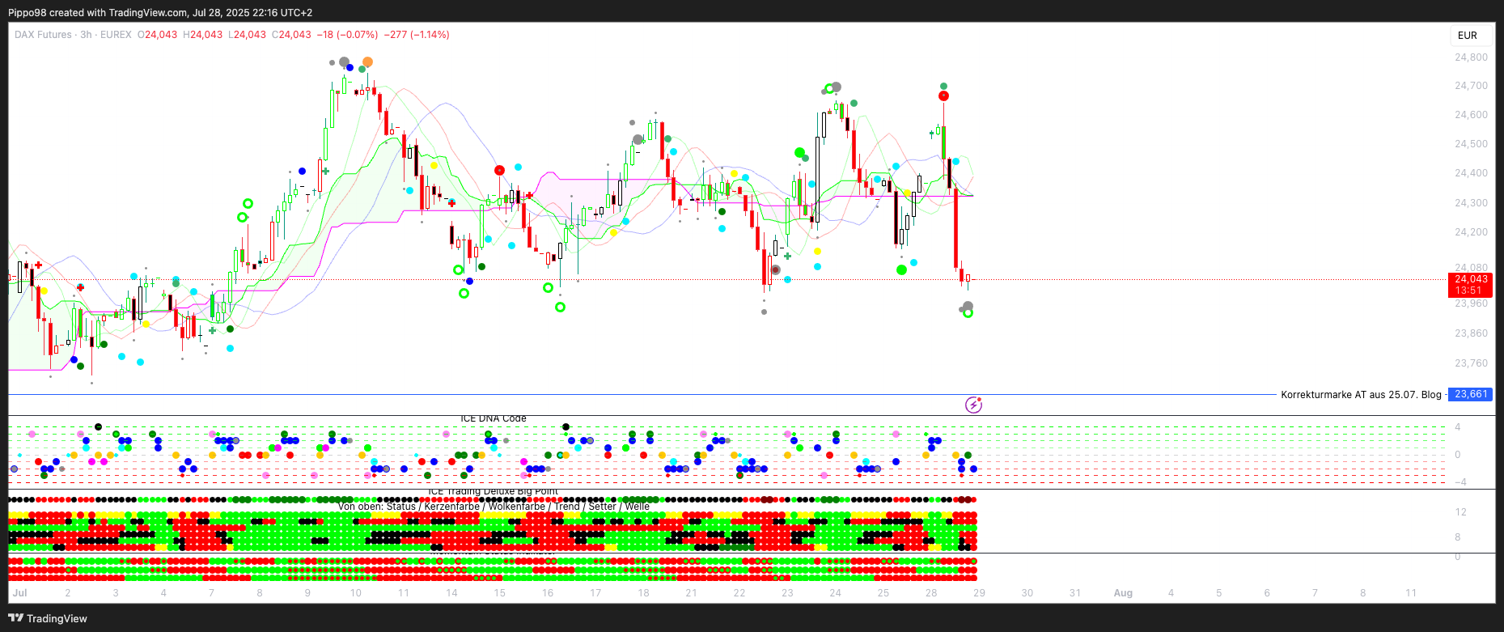Click the blue 23,661 price line label
This screenshot has width=1504, height=632.
click(1470, 395)
